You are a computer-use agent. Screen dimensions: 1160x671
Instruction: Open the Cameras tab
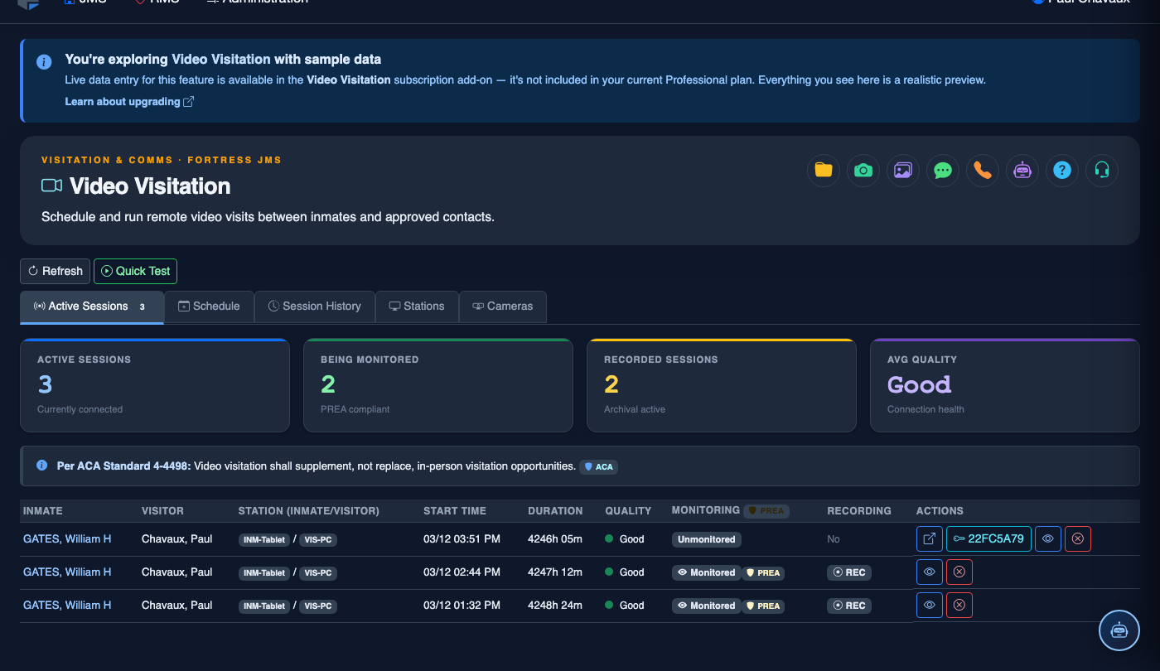pos(503,307)
